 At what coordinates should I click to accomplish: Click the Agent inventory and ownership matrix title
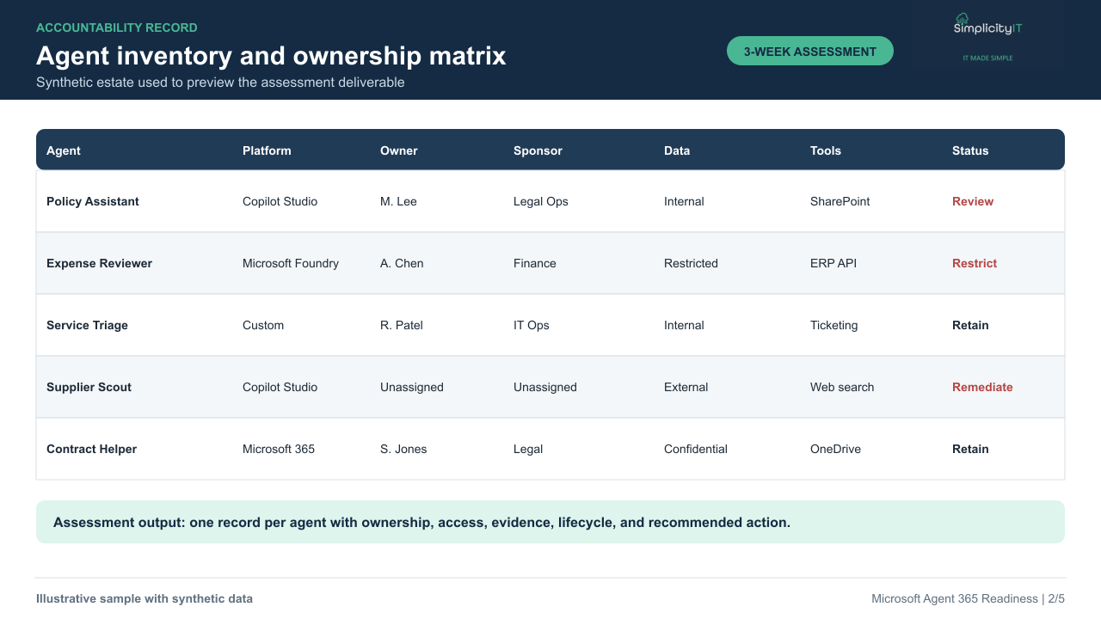click(271, 56)
